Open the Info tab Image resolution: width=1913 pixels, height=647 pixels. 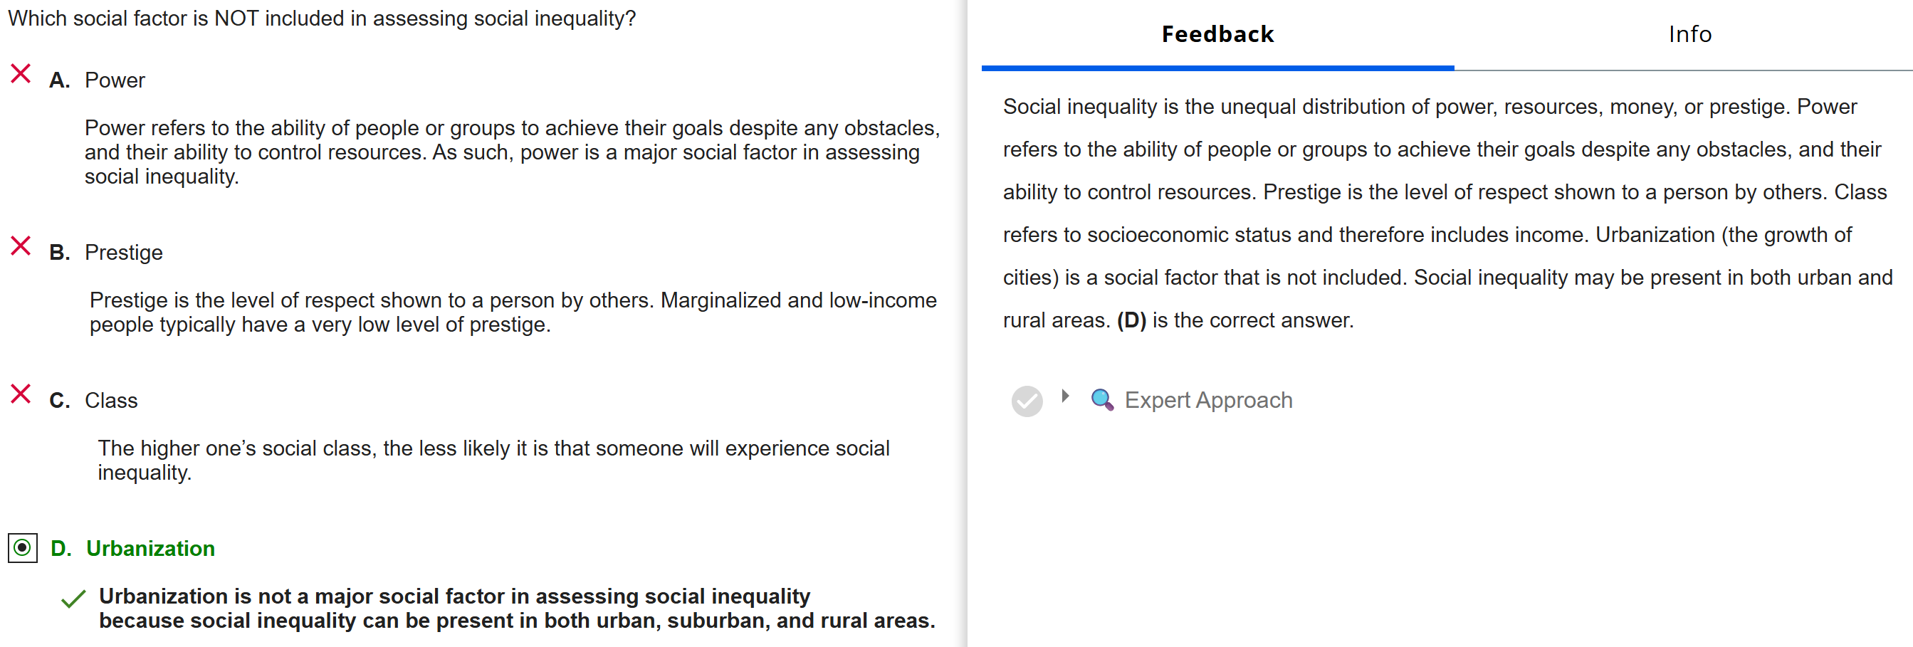point(1689,34)
